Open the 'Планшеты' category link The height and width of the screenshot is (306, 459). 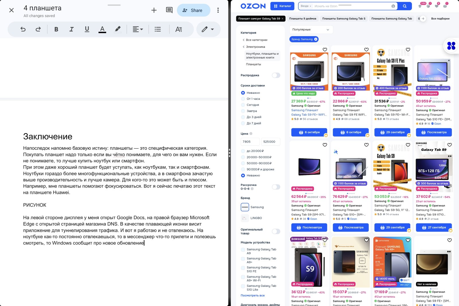tap(254, 64)
